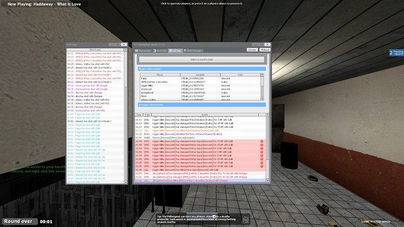The image size is (404, 227).
Task: Click warning icon on topmost red 01:44 row
Action: (x=262, y=141)
